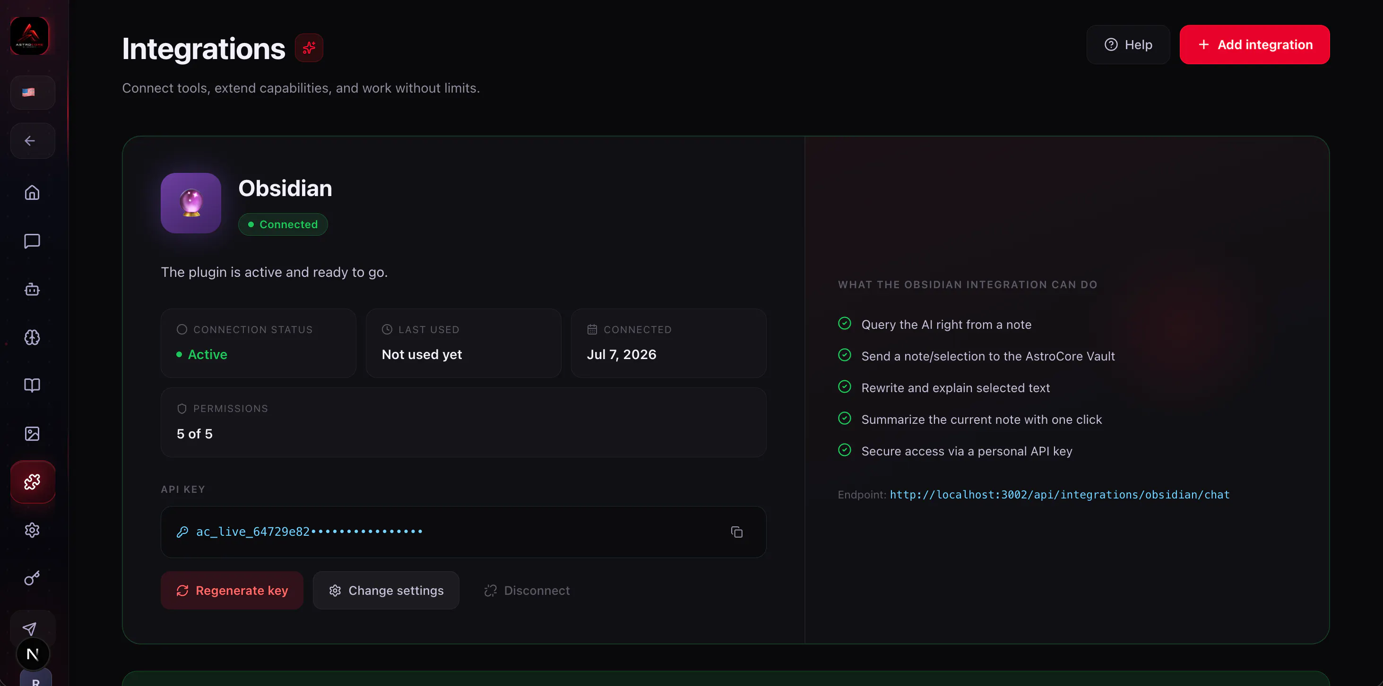The width and height of the screenshot is (1383, 686).
Task: Click the AstroCore logo in sidebar
Action: (29, 36)
